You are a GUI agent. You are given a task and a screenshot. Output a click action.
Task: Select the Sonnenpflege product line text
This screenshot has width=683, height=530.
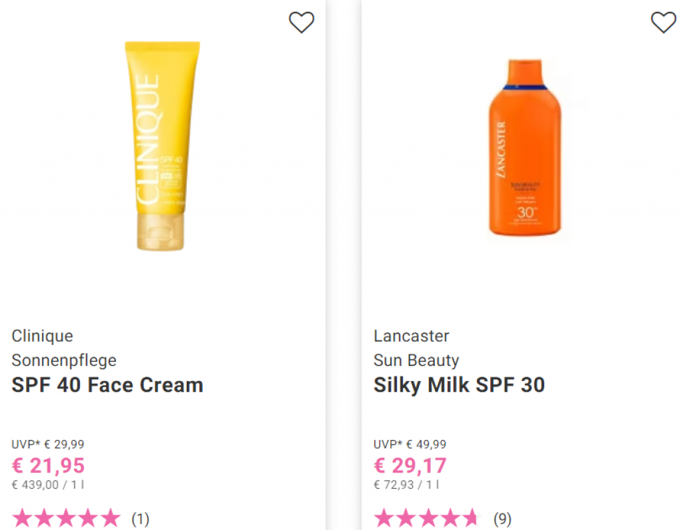tap(64, 360)
